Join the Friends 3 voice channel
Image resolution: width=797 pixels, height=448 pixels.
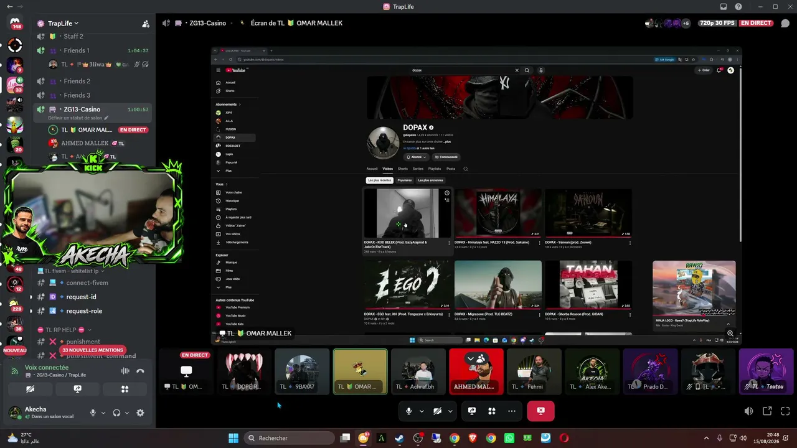coord(92,95)
